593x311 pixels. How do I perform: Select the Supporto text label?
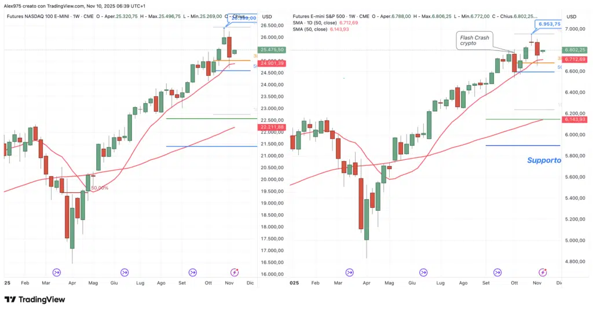pyautogui.click(x=544, y=160)
